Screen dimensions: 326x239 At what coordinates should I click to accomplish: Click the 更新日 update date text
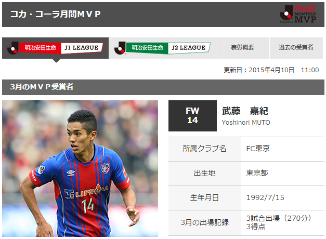pos(271,70)
